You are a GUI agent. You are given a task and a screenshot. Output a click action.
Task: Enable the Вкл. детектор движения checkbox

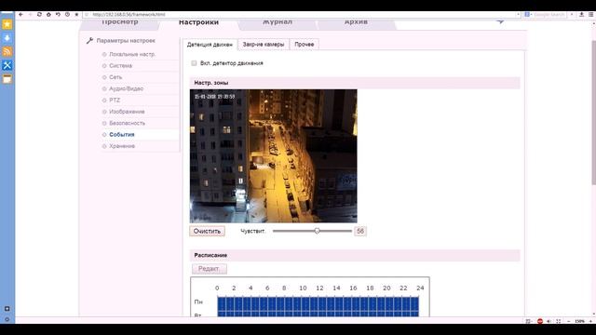(x=194, y=63)
